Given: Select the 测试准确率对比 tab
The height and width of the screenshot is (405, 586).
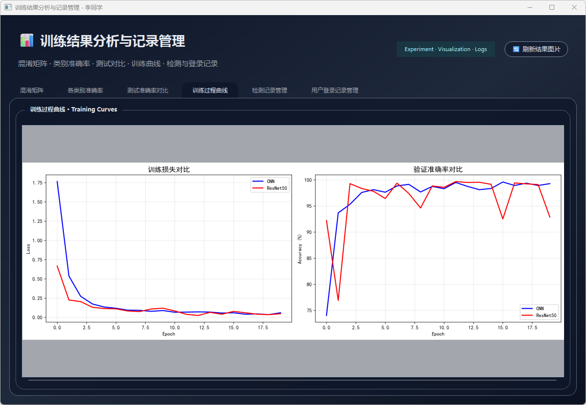Looking at the screenshot, I should click(148, 91).
